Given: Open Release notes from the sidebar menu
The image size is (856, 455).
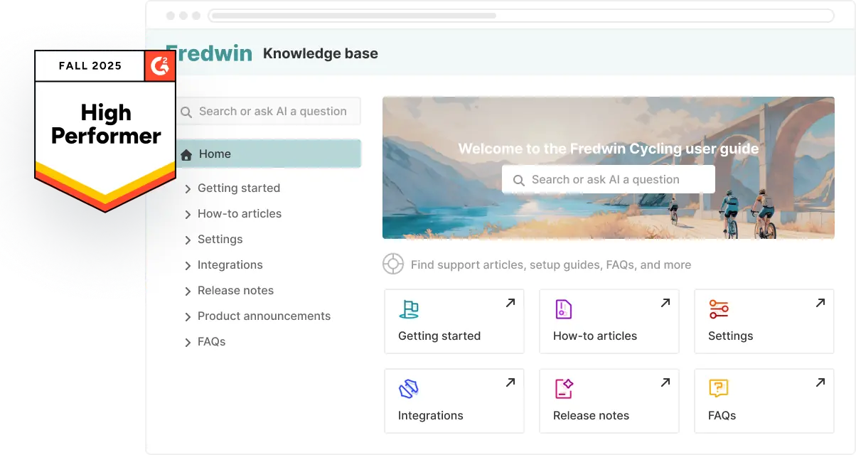Looking at the screenshot, I should 235,290.
